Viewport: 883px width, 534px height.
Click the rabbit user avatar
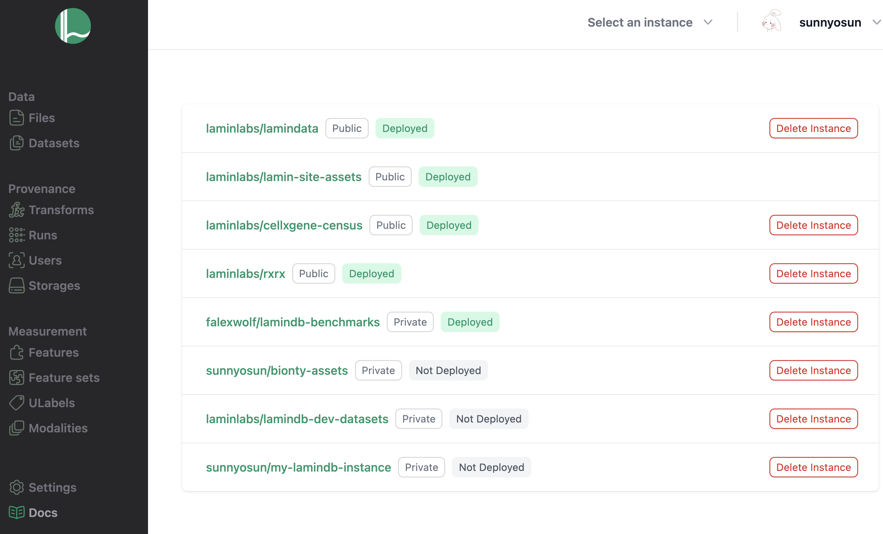click(771, 21)
